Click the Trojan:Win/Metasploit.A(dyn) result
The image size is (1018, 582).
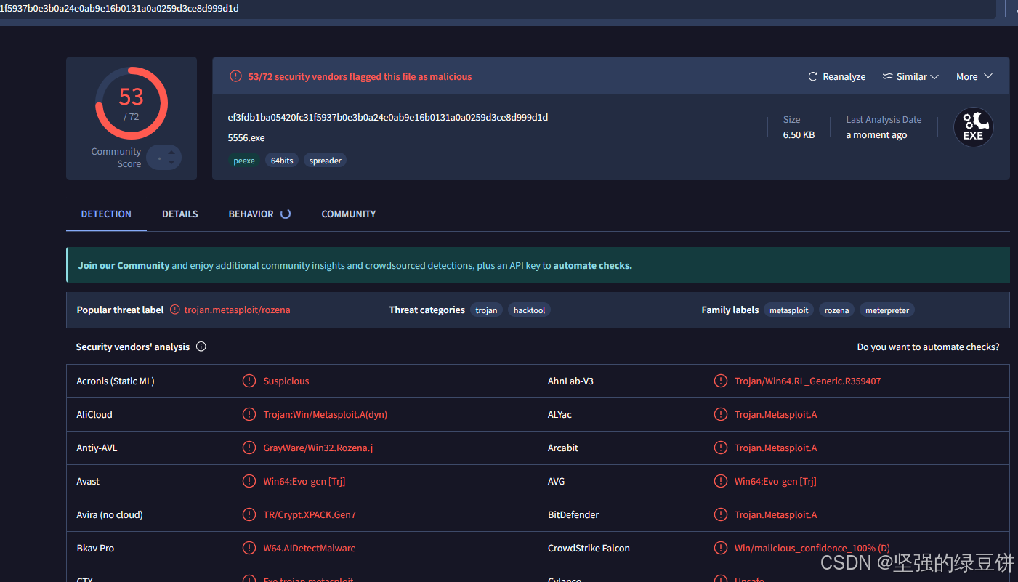[x=326, y=414]
